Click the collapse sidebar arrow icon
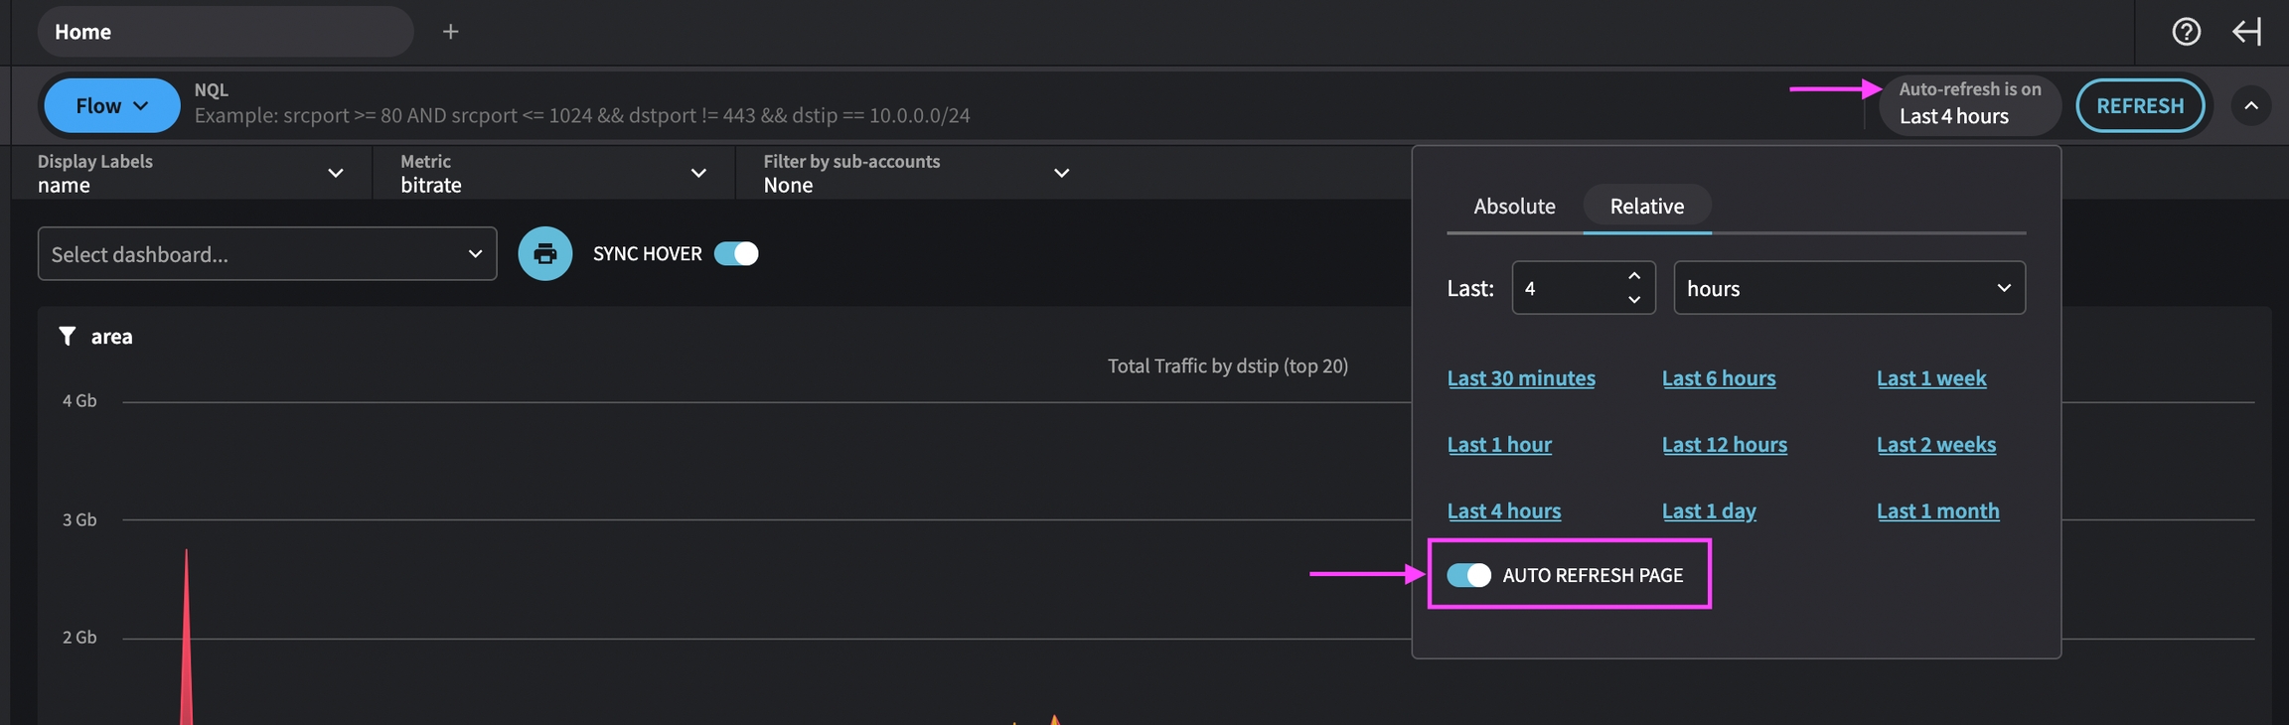 2246,32
